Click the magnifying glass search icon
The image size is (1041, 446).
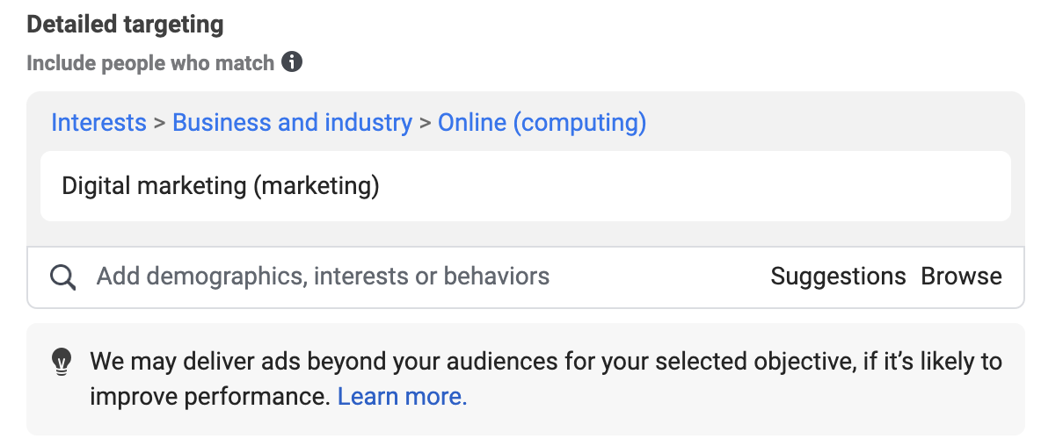[63, 277]
